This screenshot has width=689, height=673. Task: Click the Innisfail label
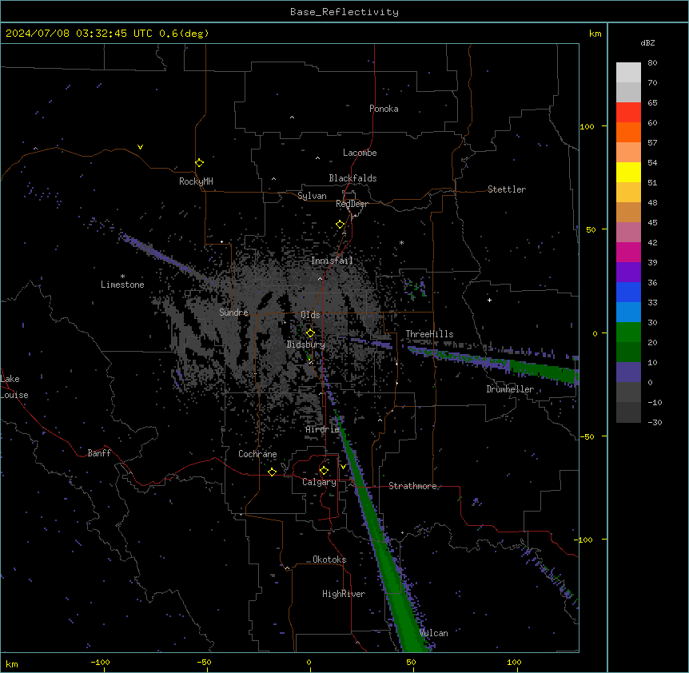pos(332,261)
